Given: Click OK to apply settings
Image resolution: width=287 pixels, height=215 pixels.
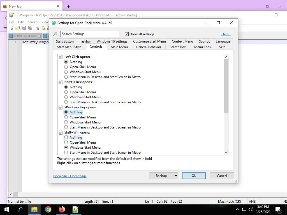Looking at the screenshot, I should pos(194,176).
